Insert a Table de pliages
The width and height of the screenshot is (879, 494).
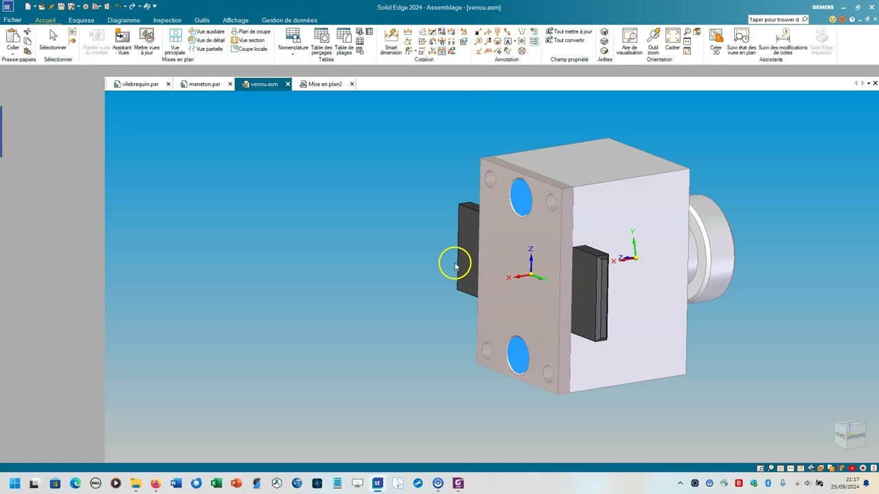(344, 42)
